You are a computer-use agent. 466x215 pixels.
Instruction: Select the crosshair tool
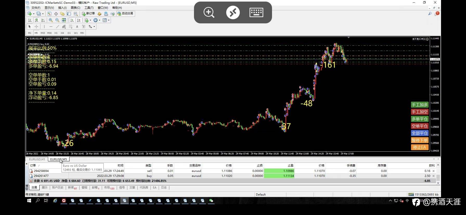point(36,26)
